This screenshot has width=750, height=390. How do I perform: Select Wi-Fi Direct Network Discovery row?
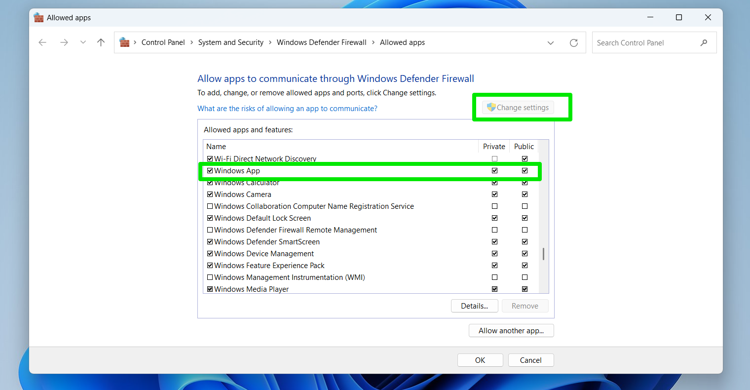[x=371, y=159]
